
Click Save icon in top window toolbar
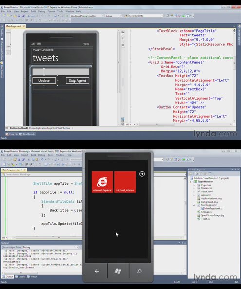[x=19, y=16]
